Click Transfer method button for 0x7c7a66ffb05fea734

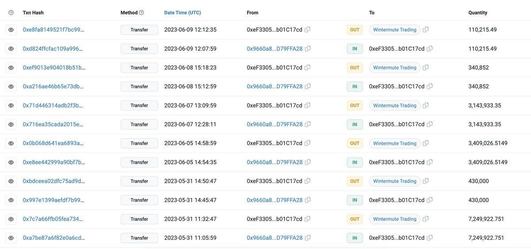139,219
